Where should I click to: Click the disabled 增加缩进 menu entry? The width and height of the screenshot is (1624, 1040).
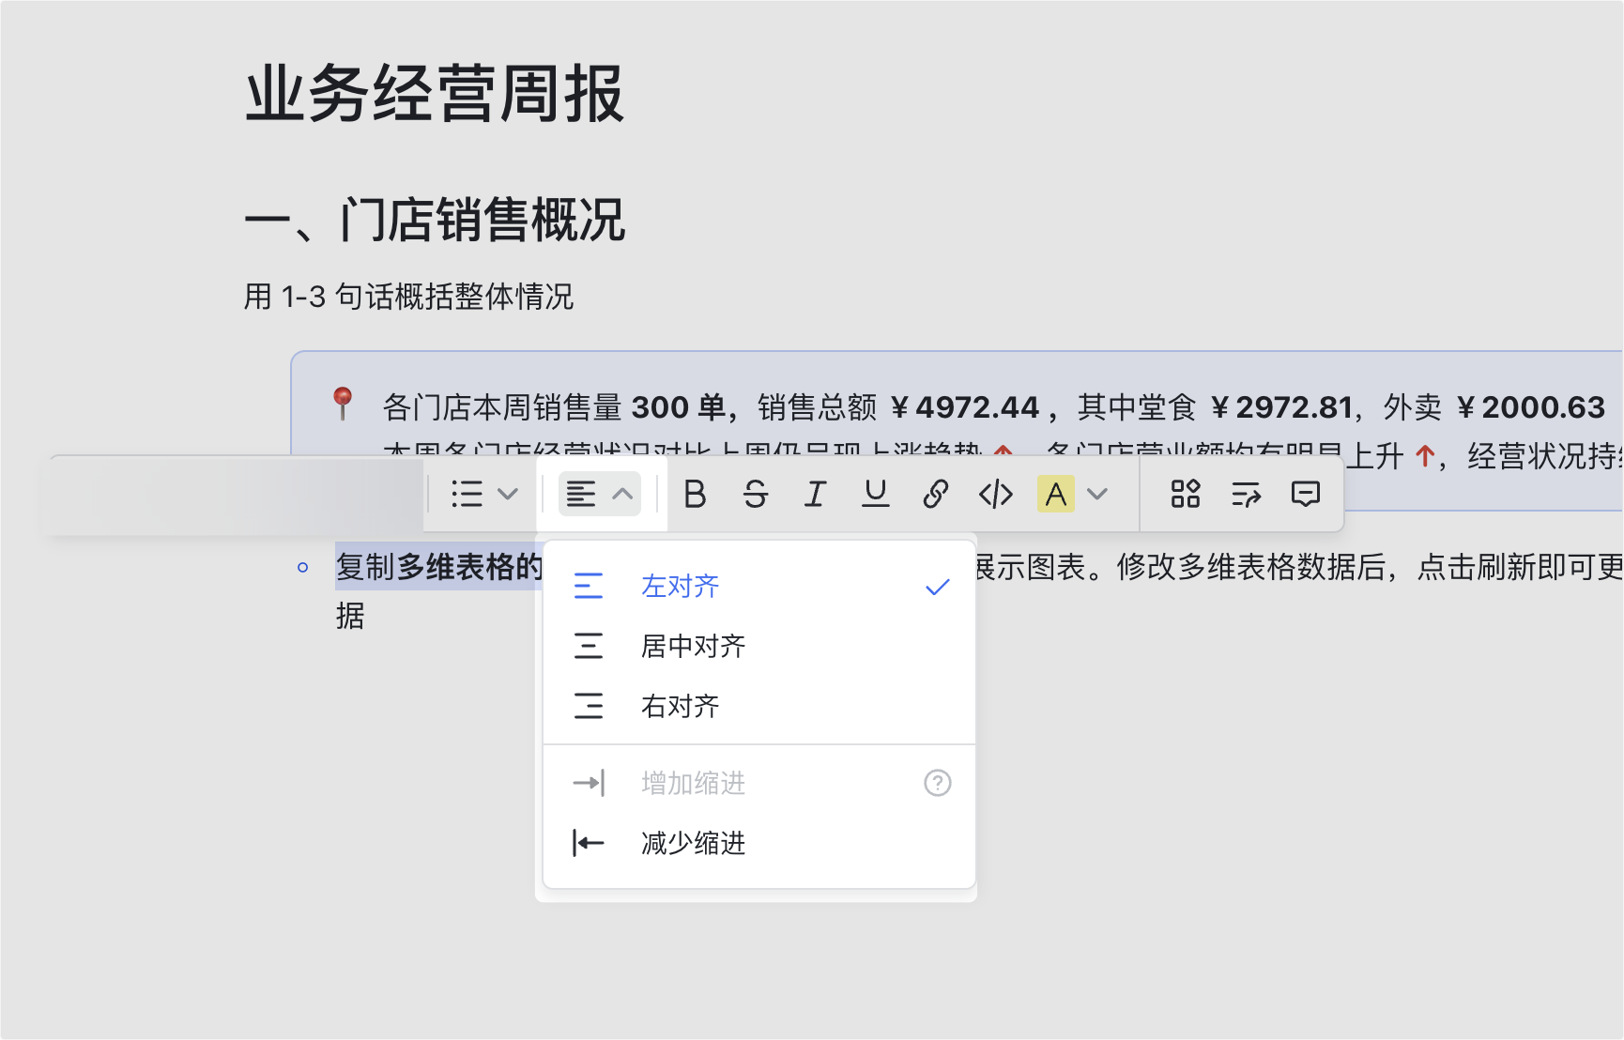pos(692,783)
